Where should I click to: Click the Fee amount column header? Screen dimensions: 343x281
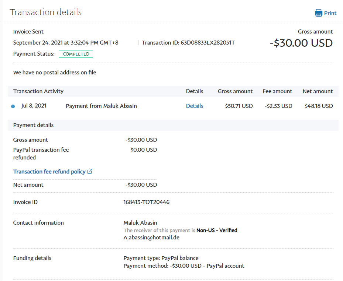277,91
